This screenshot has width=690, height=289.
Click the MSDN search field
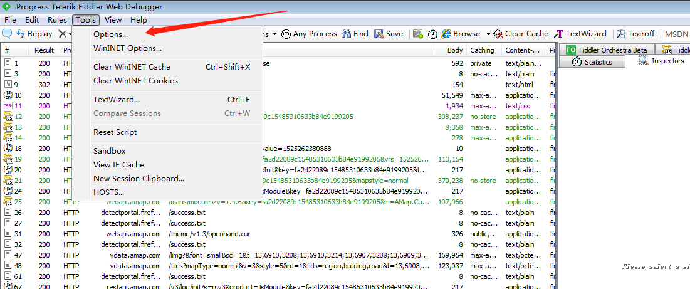click(x=676, y=34)
